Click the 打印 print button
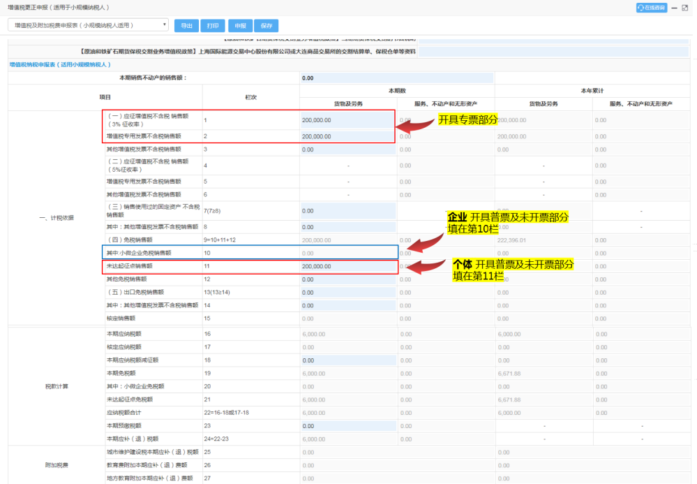Screen dimensions: 697x484 click(x=213, y=26)
